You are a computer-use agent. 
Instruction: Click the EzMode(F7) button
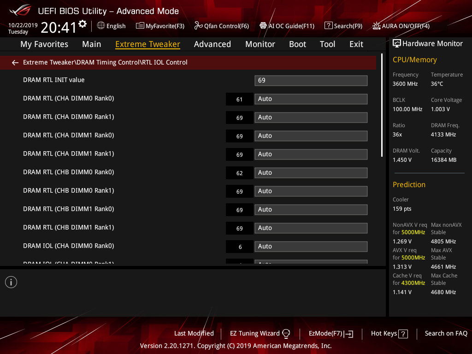tap(331, 334)
